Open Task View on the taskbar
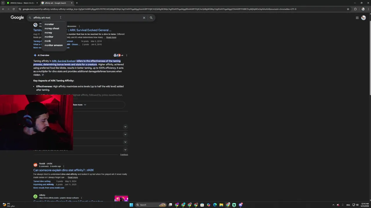This screenshot has width=371, height=208. tap(170, 205)
